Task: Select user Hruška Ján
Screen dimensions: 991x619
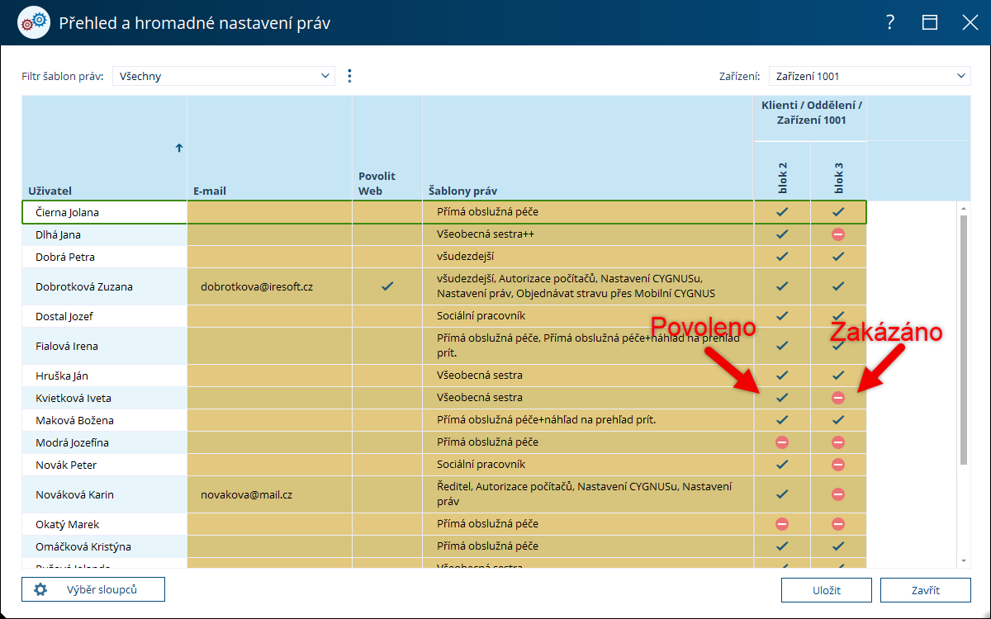Action: point(62,376)
